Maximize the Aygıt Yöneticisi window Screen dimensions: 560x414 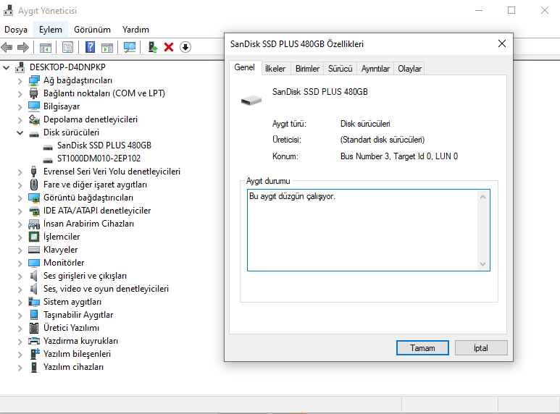[x=511, y=10]
